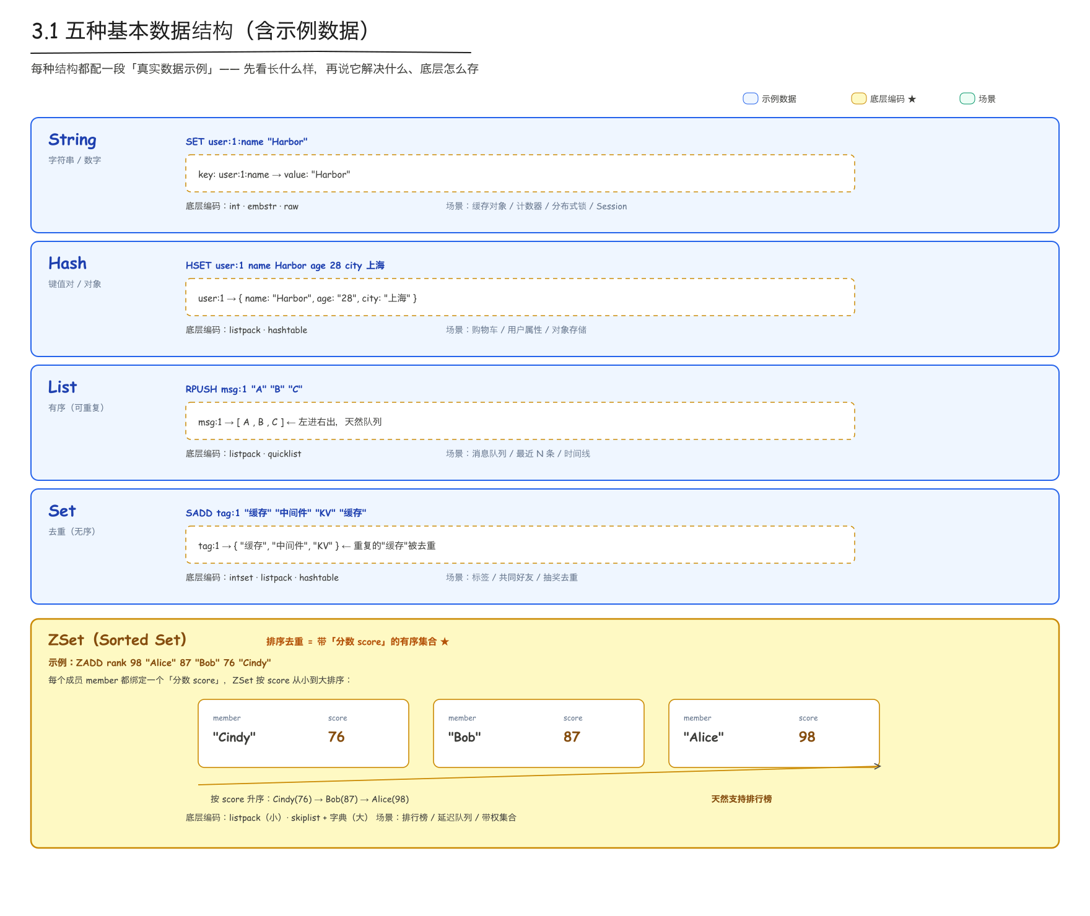Click 字符串 / 数字 subtitle under String

pos(75,160)
